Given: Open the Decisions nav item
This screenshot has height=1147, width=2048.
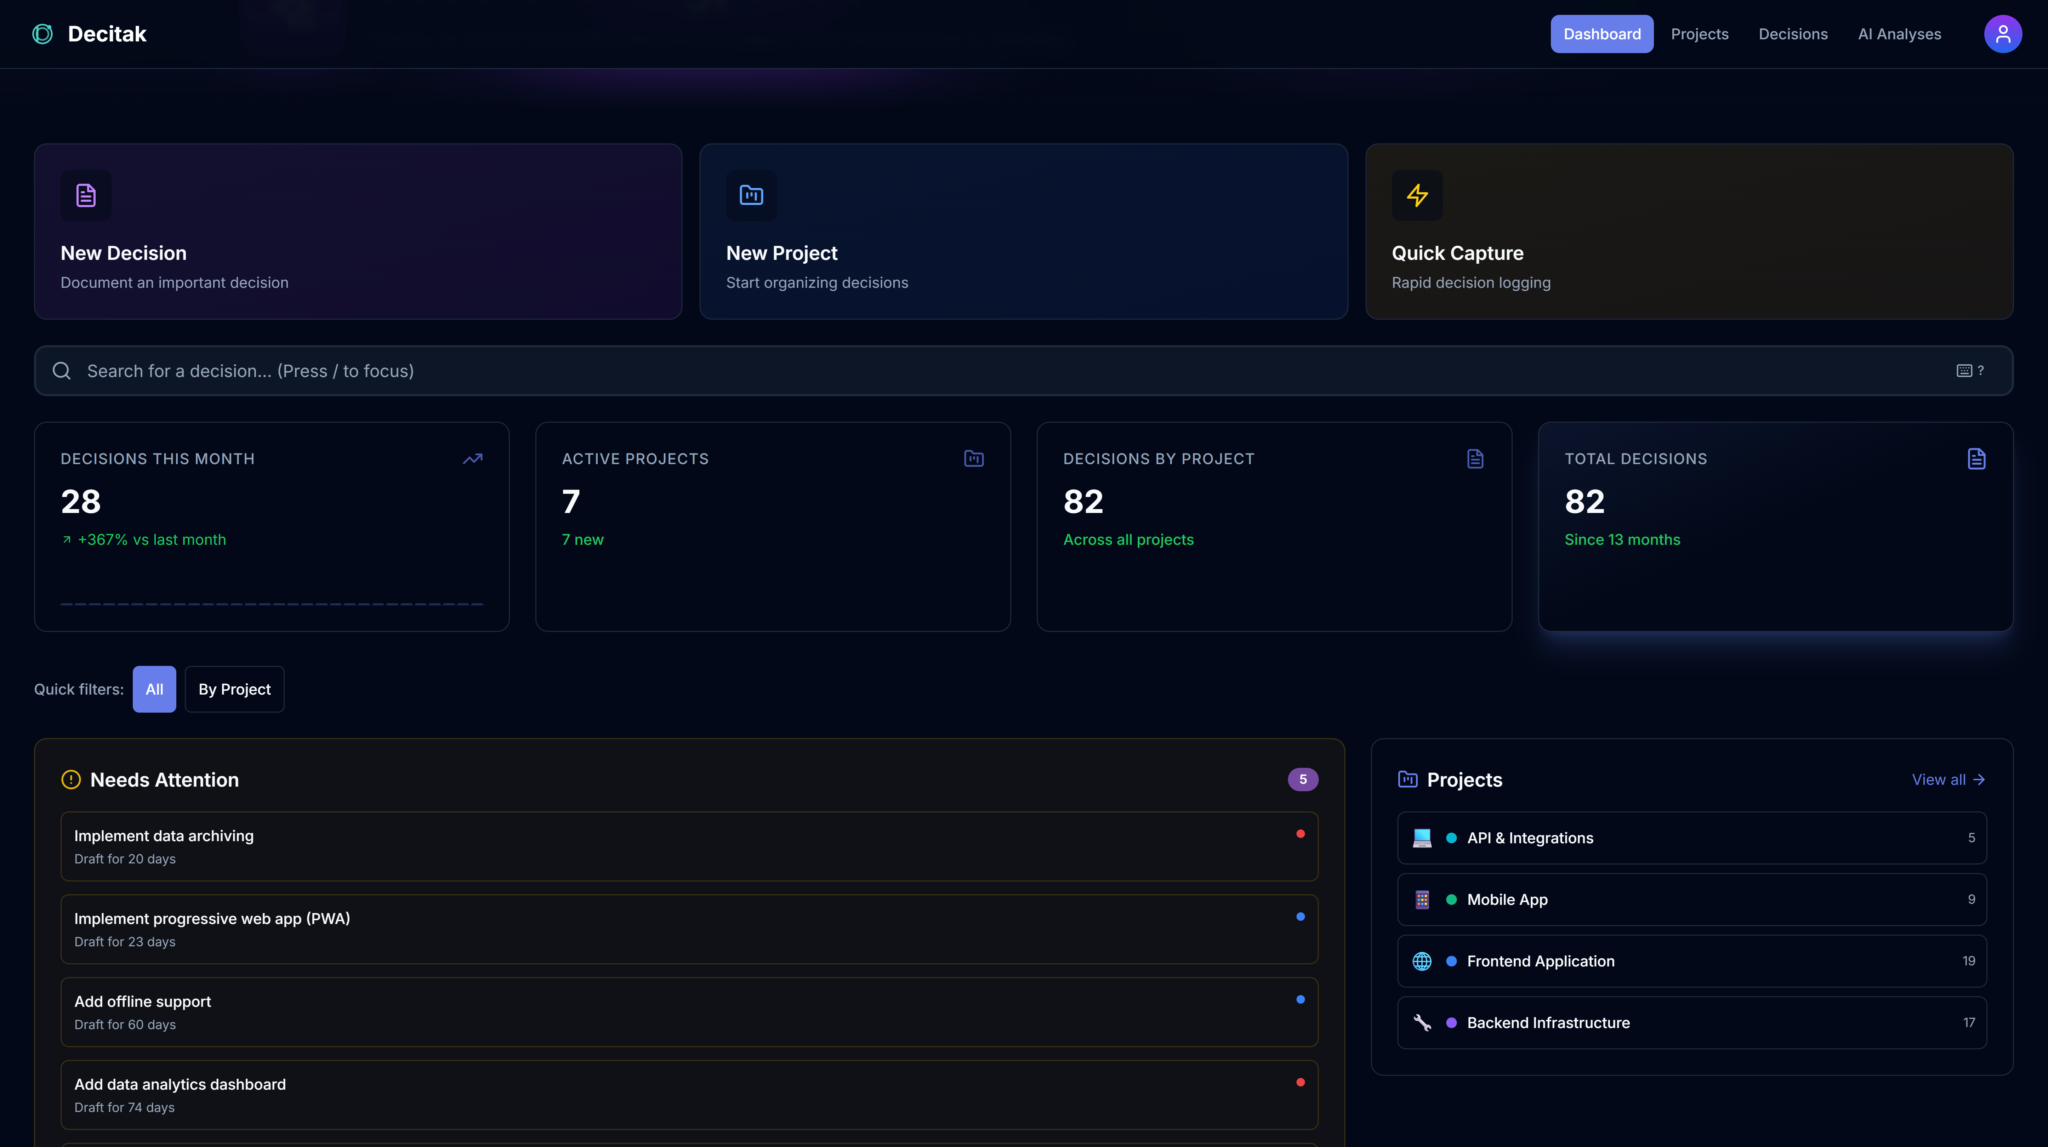Looking at the screenshot, I should click(1793, 33).
